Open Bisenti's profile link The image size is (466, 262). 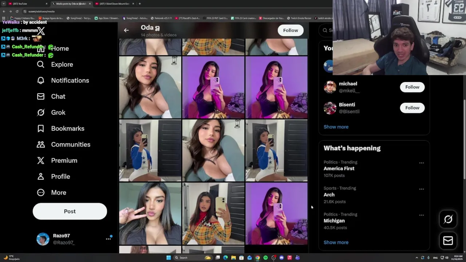347,104
